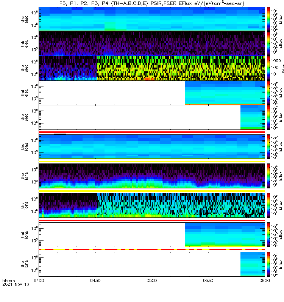Click the 'the ions' Eflux color bar
This screenshot has width=284, height=302.
[268, 264]
